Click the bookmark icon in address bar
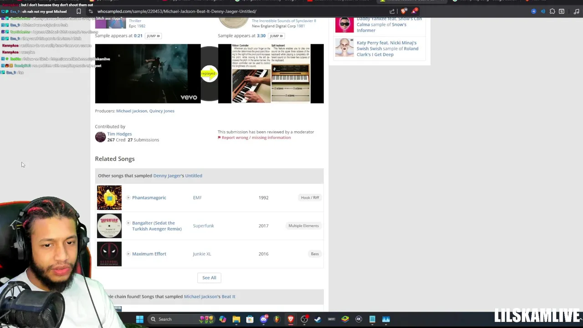583x328 pixels. coord(78,11)
